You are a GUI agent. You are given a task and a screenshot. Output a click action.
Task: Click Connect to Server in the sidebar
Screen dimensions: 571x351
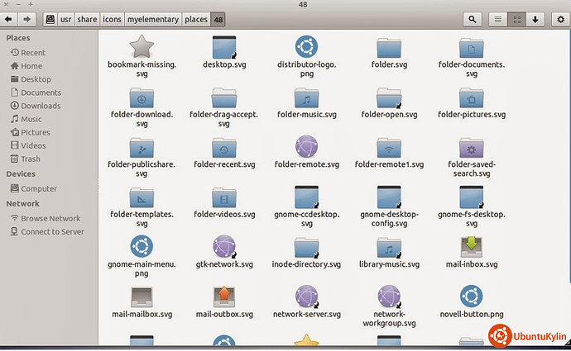coord(52,231)
